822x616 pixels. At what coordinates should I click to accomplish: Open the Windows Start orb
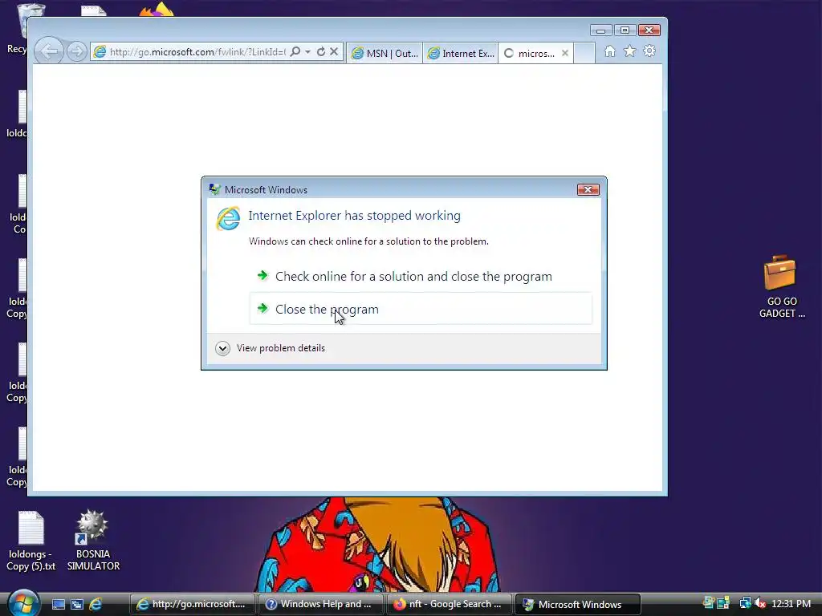coord(23,603)
